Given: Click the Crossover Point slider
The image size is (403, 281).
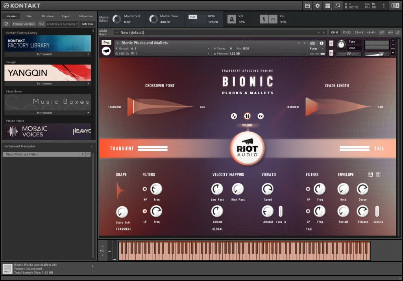Looking at the screenshot, I should [160, 107].
